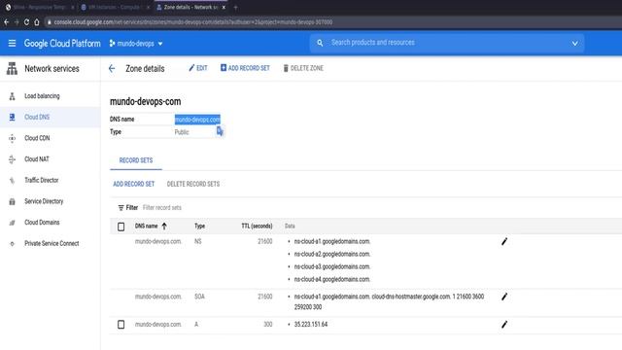Open a new browser tab
622x350 pixels.
tap(235, 7)
